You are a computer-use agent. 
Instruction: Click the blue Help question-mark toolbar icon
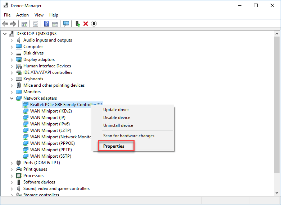coord(46,24)
